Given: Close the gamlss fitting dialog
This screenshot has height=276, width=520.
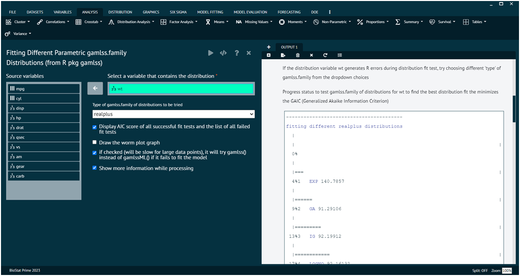Looking at the screenshot, I should pyautogui.click(x=249, y=53).
